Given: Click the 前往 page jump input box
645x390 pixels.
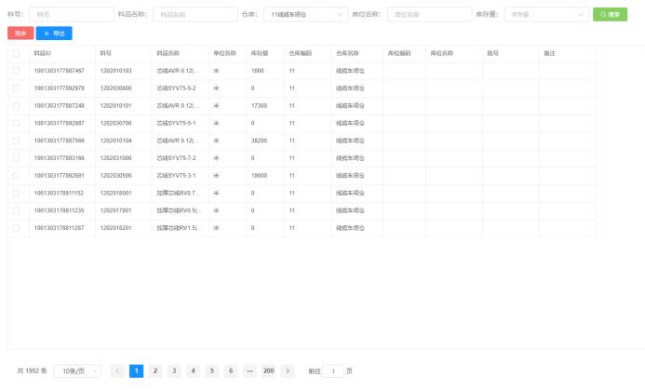Looking at the screenshot, I should click(332, 370).
